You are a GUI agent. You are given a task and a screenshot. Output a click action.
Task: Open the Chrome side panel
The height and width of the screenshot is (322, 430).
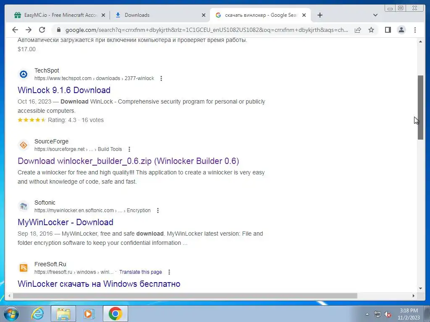click(x=388, y=30)
